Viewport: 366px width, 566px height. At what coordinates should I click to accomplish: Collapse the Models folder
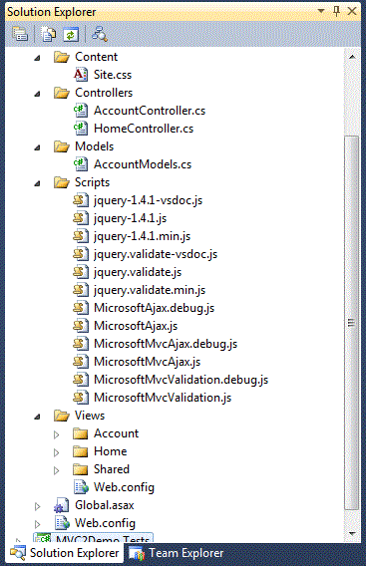click(37, 147)
